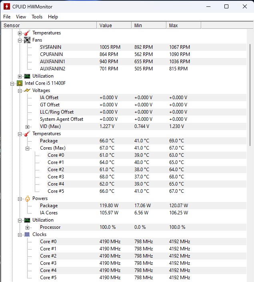Expand the VID (Max) node
This screenshot has height=282, width=254.
[27, 127]
